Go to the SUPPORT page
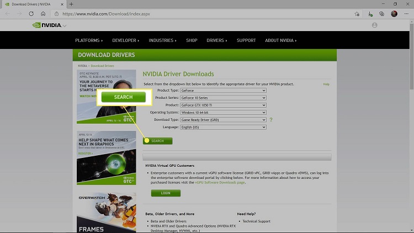Screen dimensions: 414x233 pos(246,40)
